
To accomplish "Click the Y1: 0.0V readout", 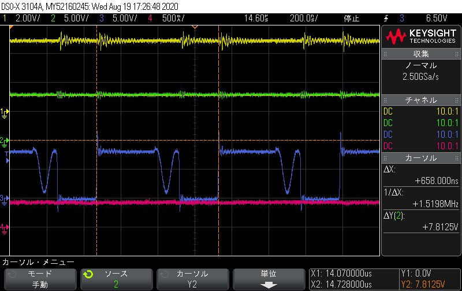I will (x=416, y=273).
